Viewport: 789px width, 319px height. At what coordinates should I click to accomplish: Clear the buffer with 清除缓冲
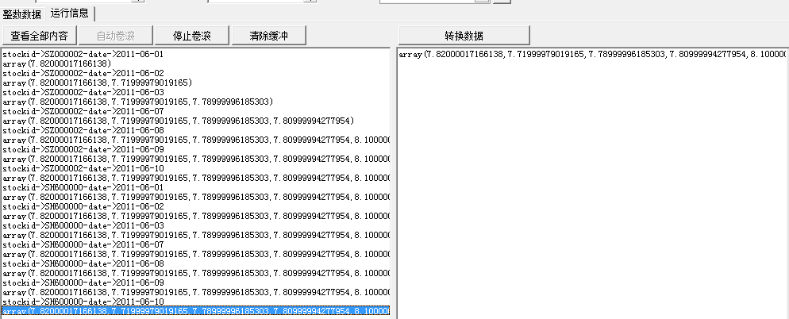pos(268,36)
